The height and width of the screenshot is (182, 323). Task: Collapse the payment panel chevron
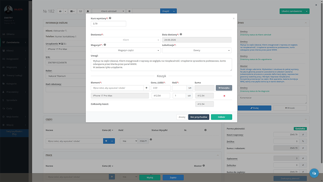pos(306,119)
